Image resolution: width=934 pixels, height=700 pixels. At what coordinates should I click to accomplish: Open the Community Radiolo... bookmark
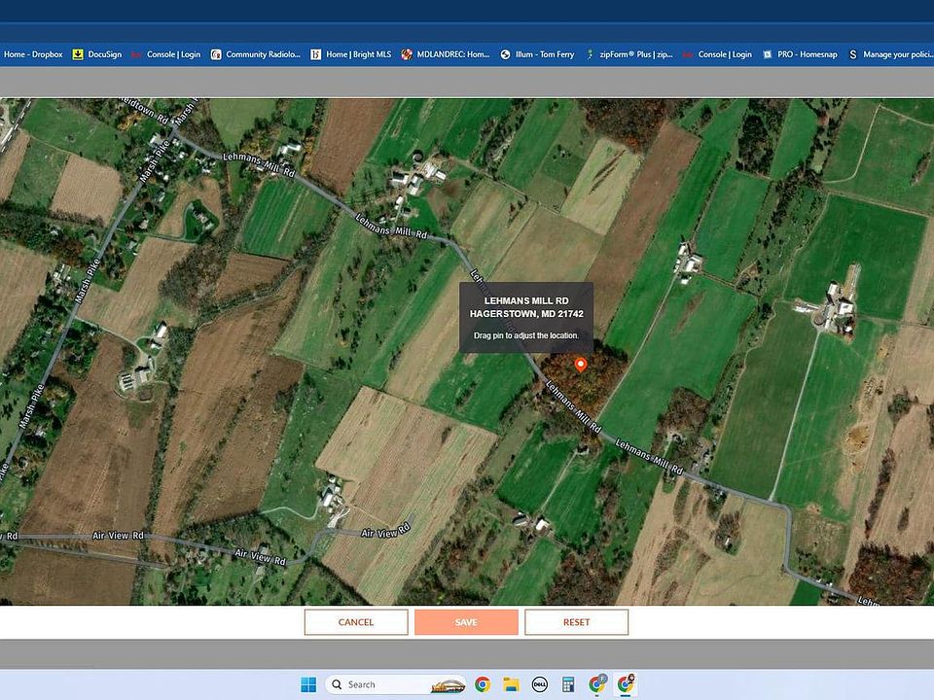[x=256, y=54]
